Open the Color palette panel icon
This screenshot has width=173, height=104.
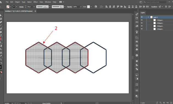[137, 26]
